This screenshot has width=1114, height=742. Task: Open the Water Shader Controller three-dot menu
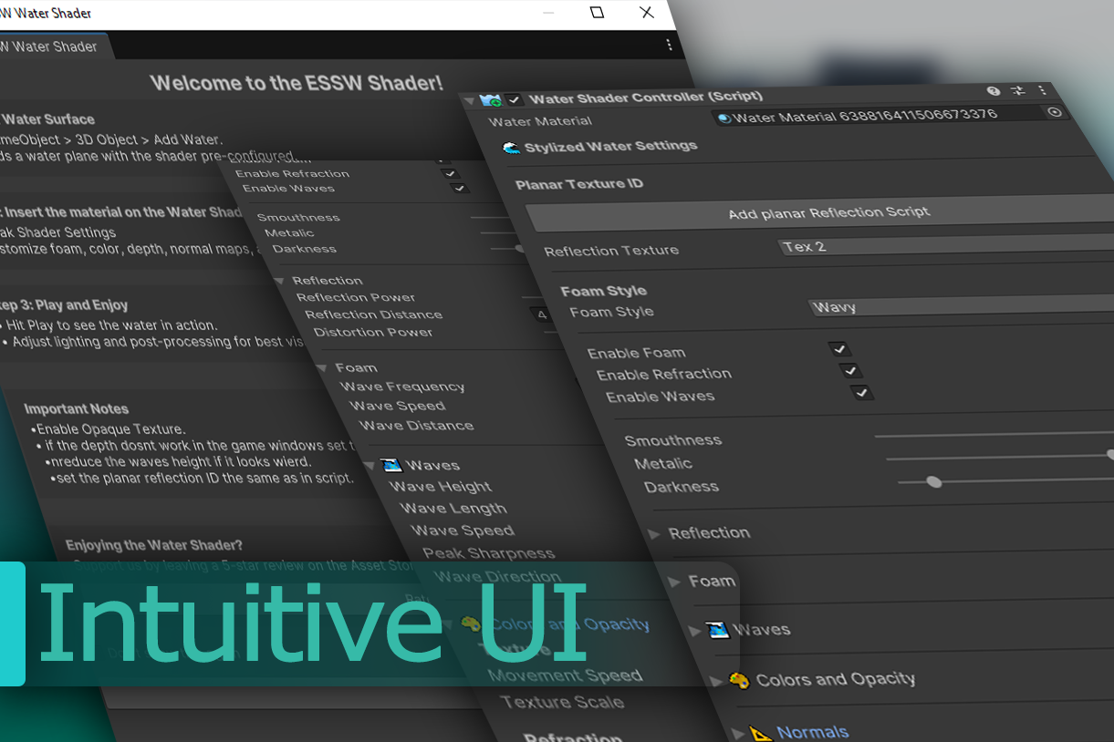point(1042,90)
